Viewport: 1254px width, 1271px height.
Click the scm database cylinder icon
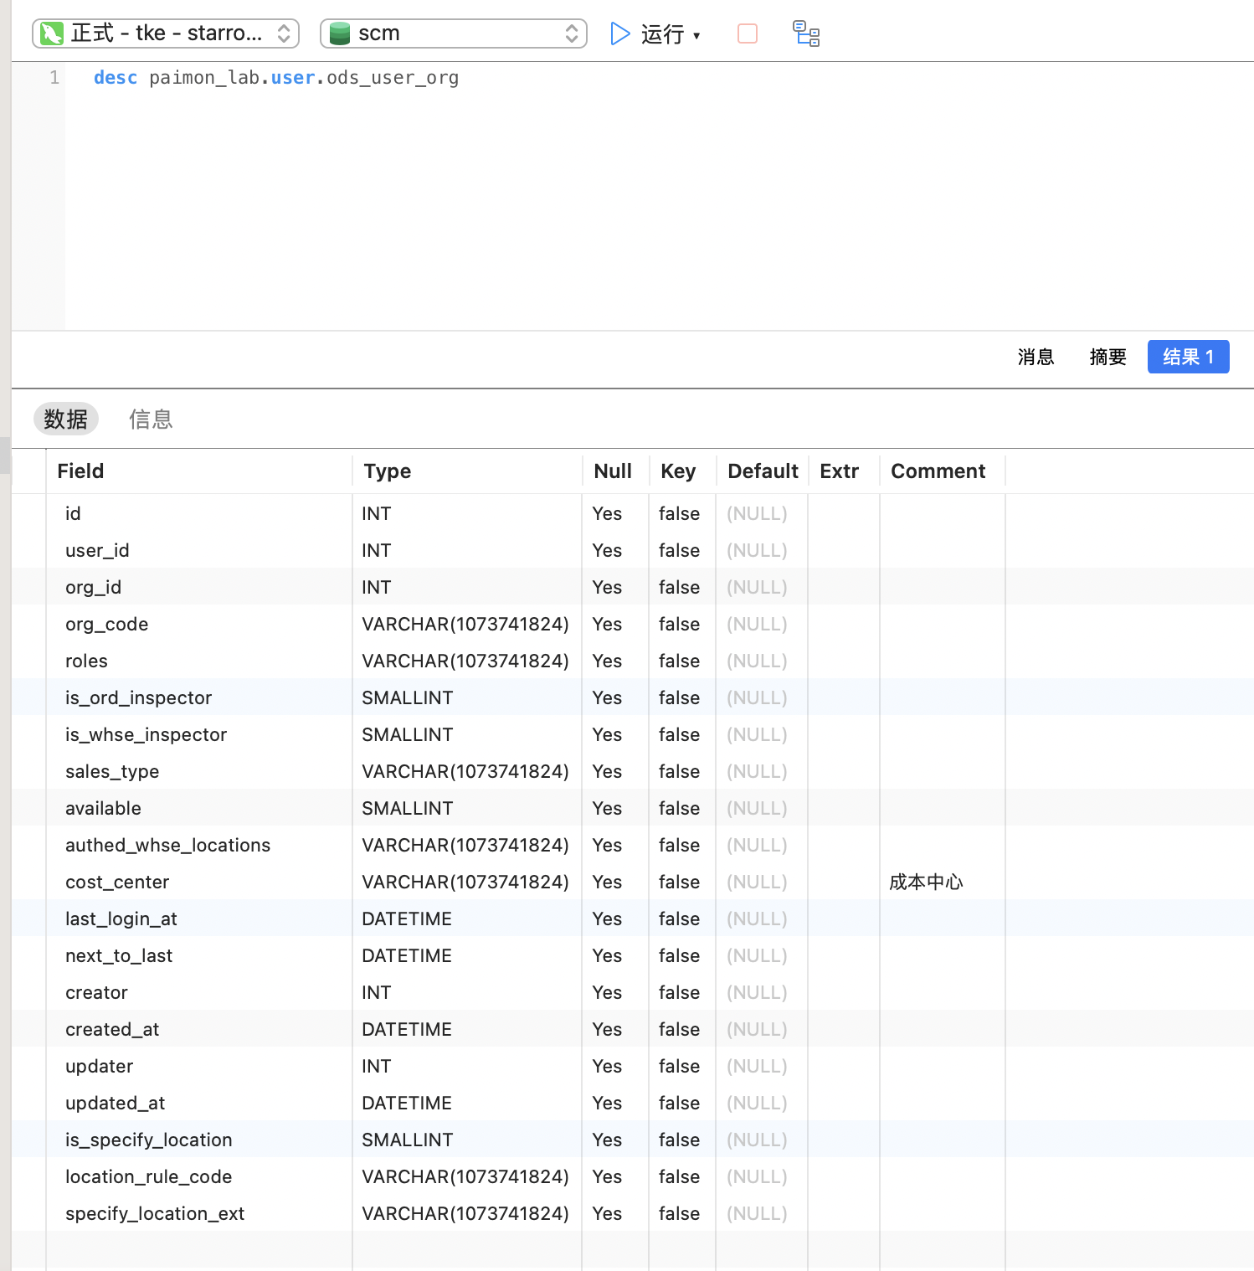339,33
